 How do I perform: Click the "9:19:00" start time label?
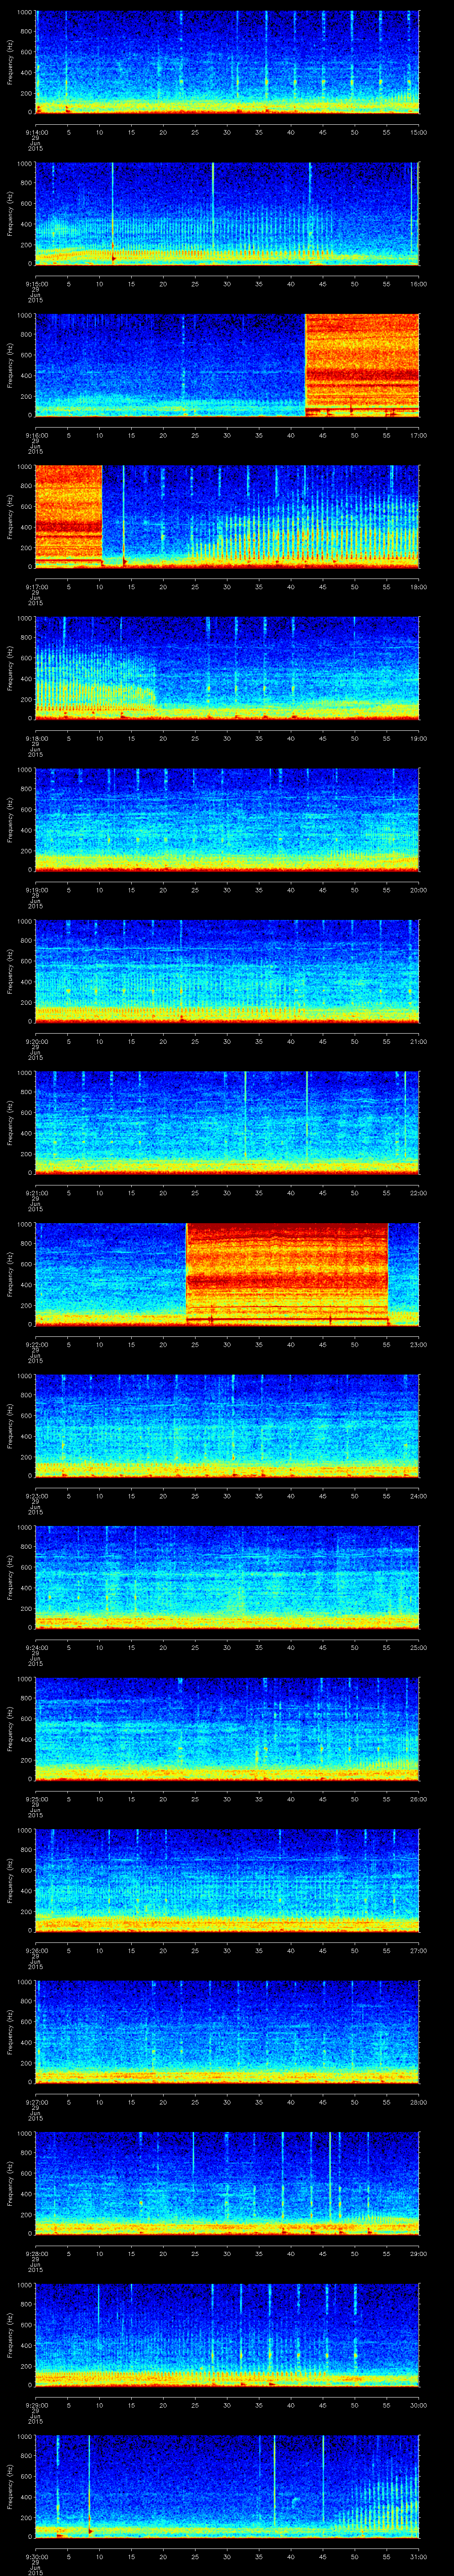pyautogui.click(x=37, y=890)
